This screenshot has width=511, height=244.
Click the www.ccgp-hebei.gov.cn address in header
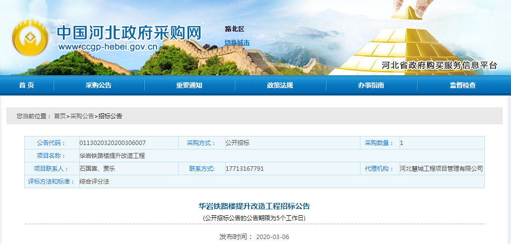tap(107, 48)
